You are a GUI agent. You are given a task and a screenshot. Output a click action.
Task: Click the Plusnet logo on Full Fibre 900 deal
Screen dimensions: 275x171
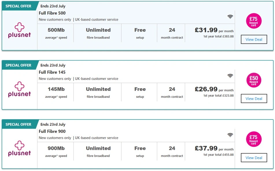pyautogui.click(x=19, y=148)
